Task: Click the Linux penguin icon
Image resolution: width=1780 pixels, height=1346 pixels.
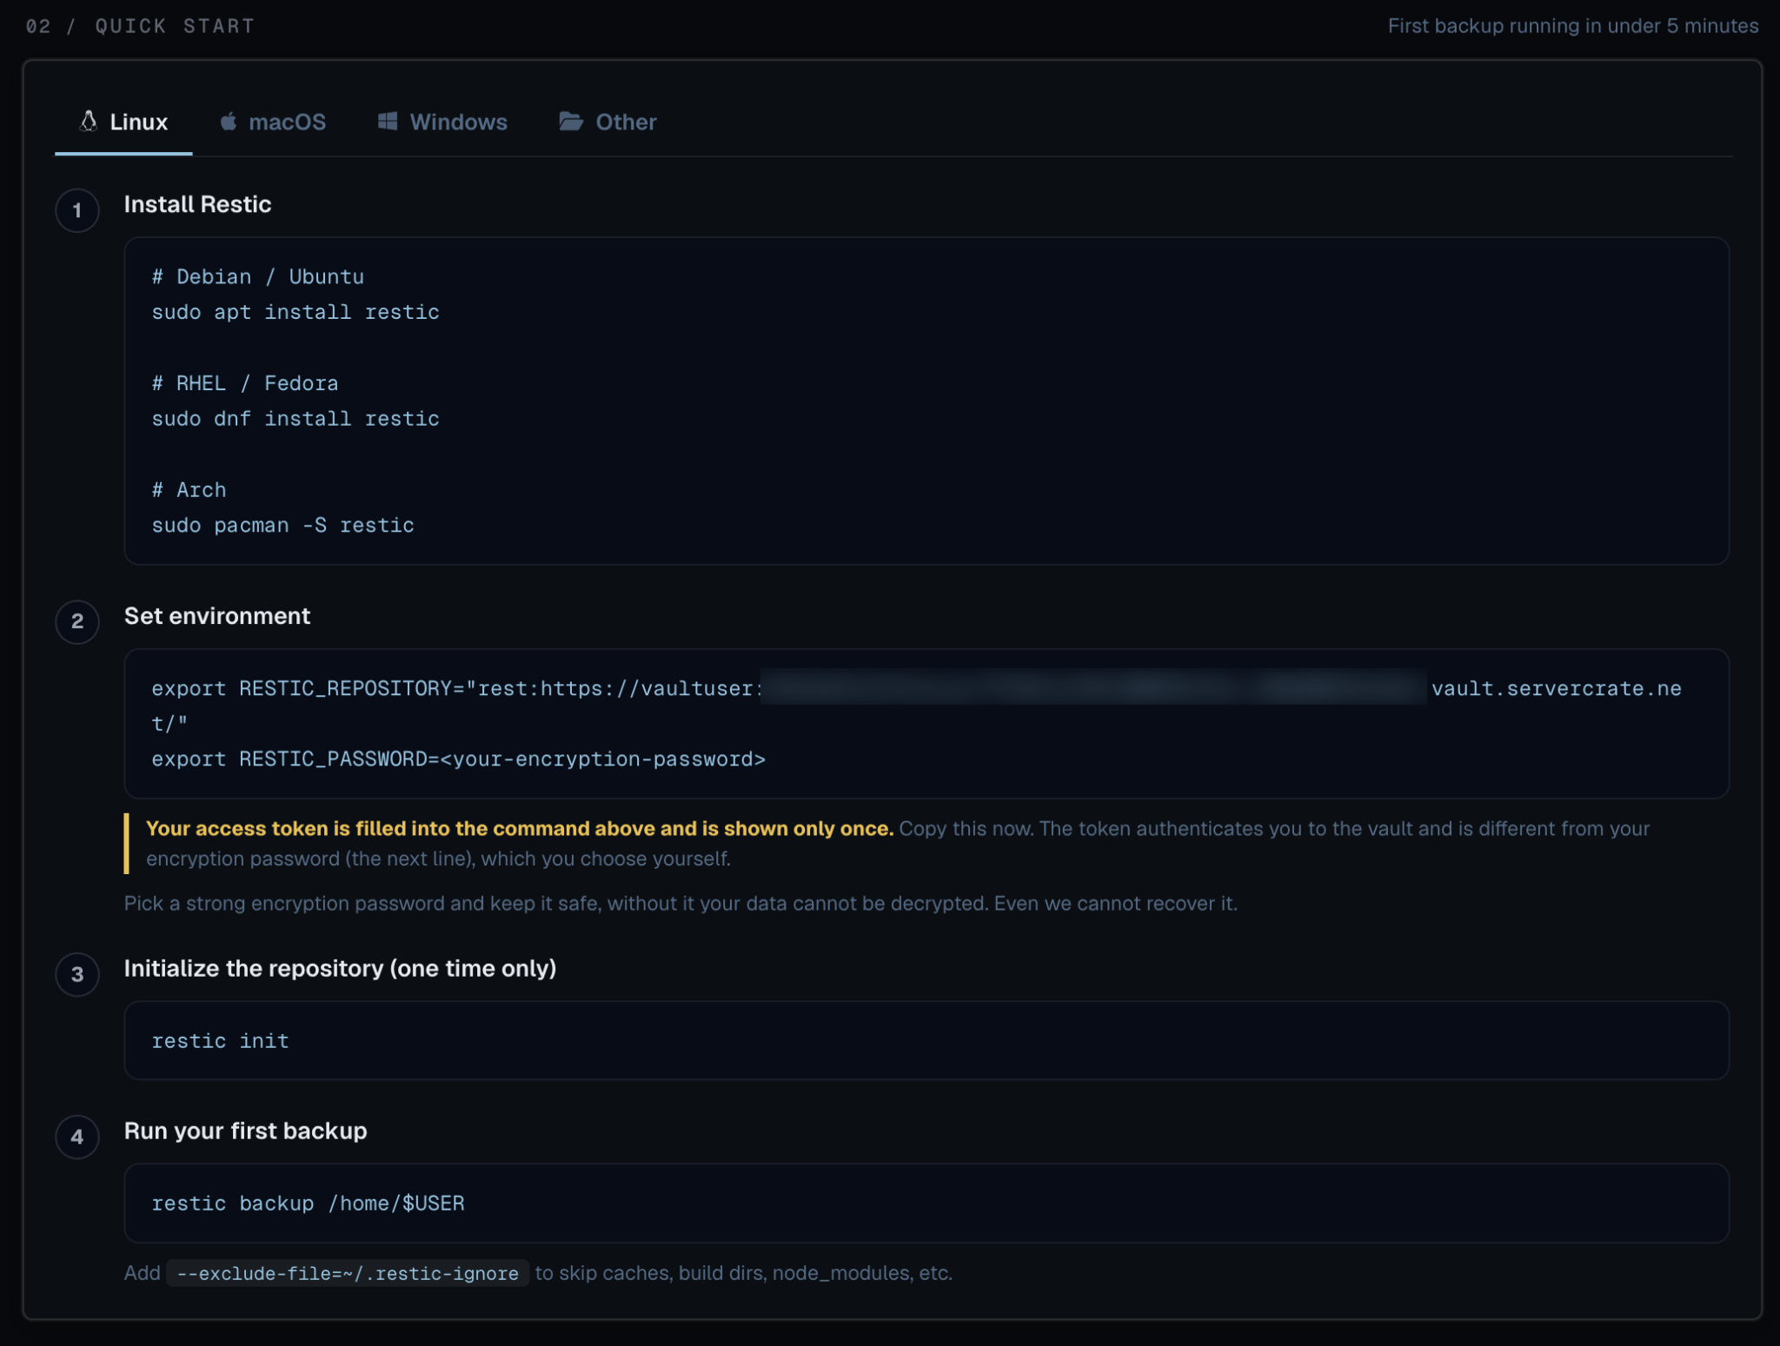Action: pos(88,122)
